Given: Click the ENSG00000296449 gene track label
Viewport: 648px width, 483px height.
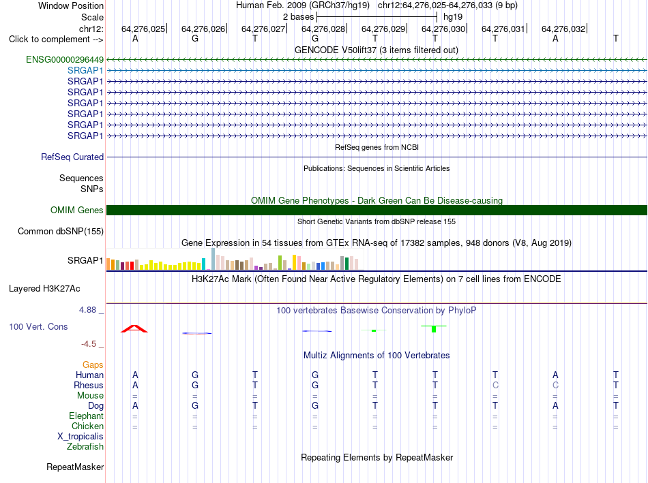Looking at the screenshot, I should click(x=65, y=59).
